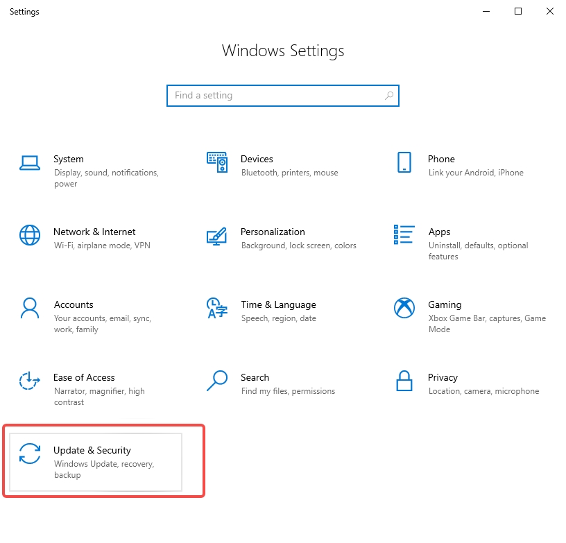
Task: Open the Apps list icon
Action: [x=404, y=234]
